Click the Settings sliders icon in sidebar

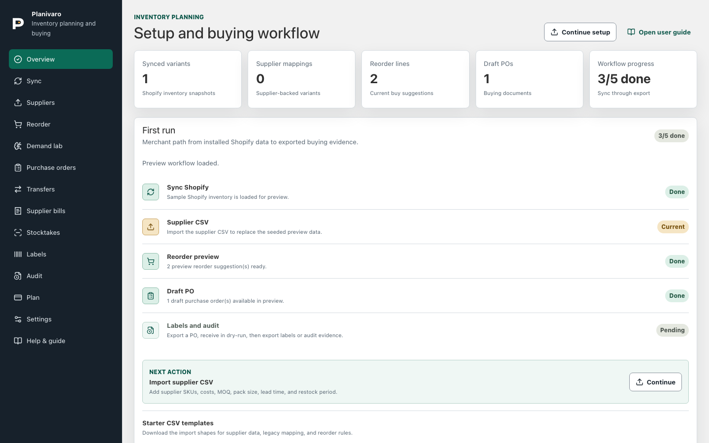click(x=18, y=319)
